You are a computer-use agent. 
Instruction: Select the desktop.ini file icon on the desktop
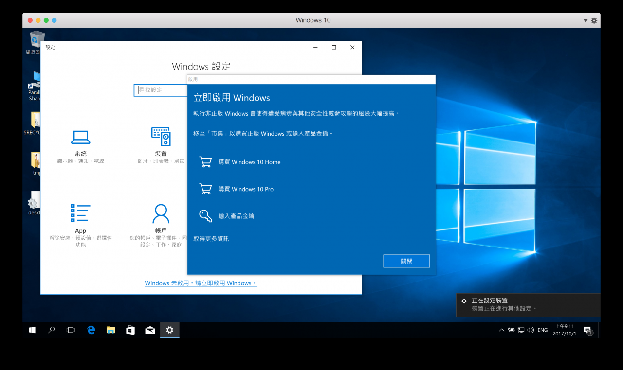click(34, 203)
